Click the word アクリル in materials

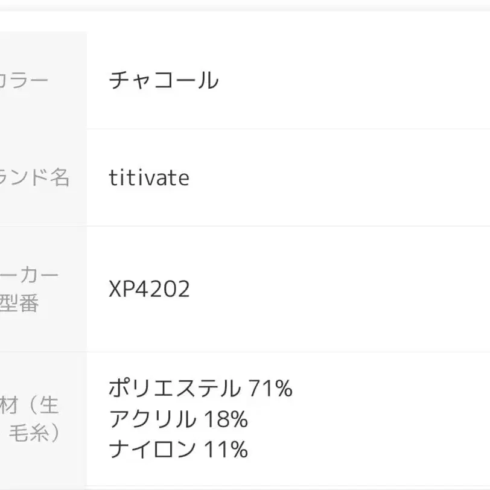tap(153, 419)
